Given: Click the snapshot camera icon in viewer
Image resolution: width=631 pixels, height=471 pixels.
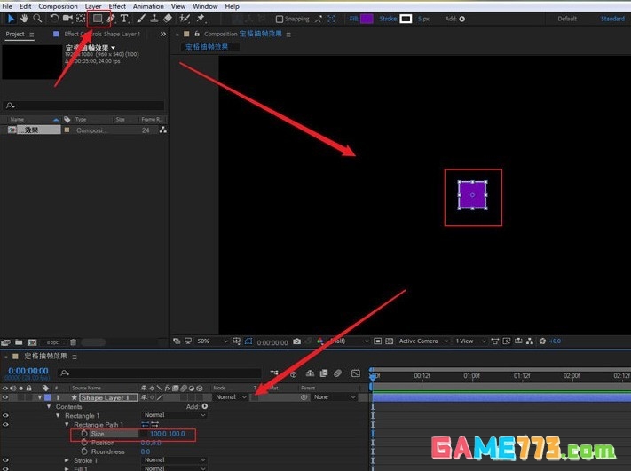Looking at the screenshot, I should [x=296, y=341].
